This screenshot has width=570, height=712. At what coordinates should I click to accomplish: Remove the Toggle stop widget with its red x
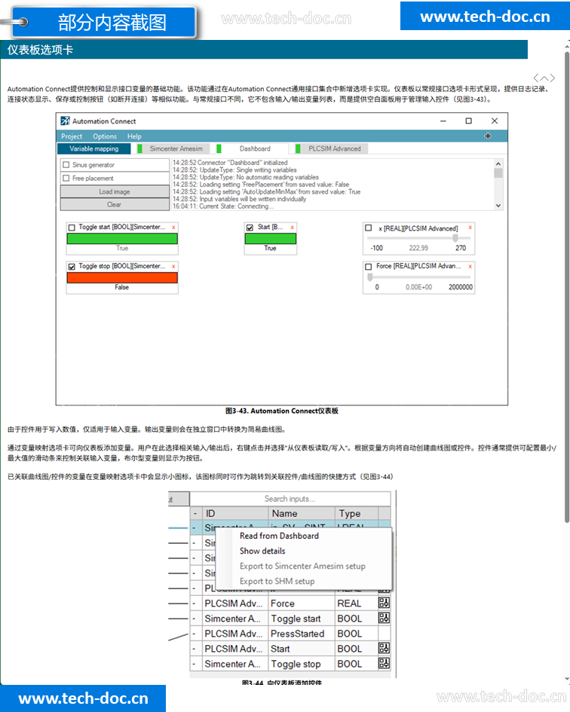(x=173, y=266)
